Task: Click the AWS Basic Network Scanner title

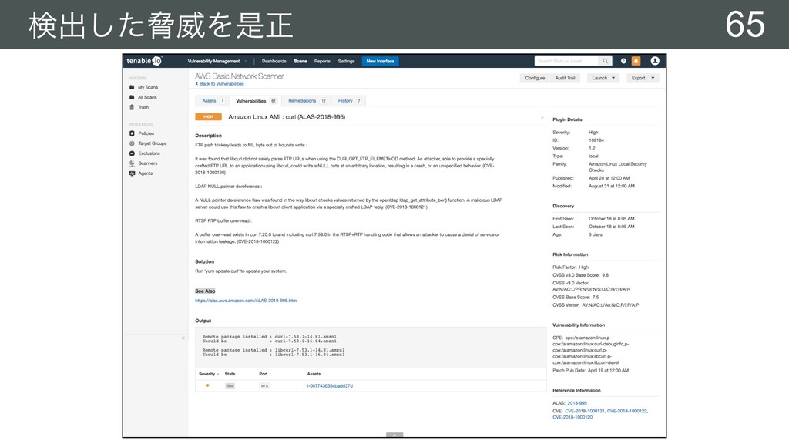Action: (239, 76)
